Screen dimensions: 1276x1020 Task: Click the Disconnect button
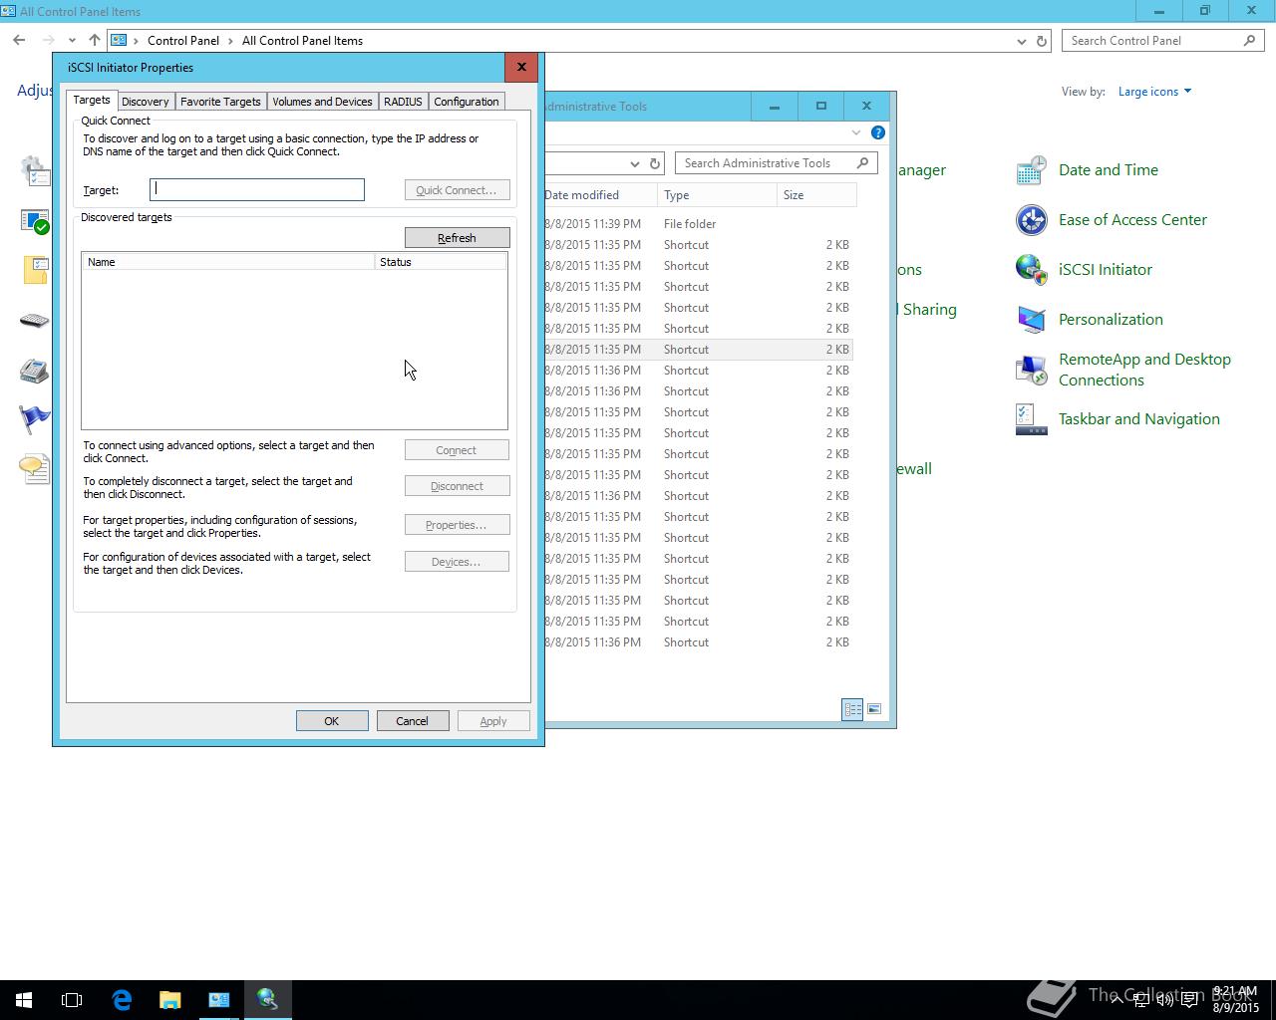coord(457,486)
